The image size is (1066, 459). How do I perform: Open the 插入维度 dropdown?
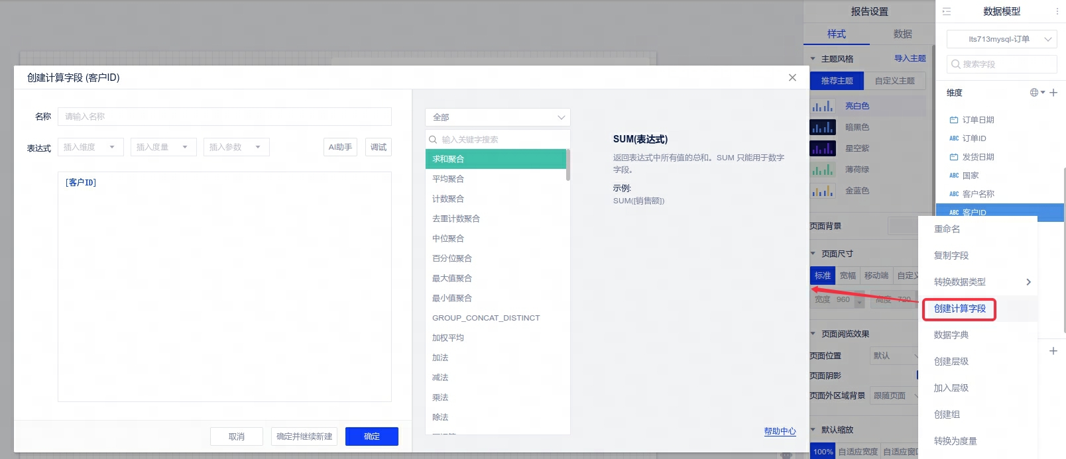pos(91,147)
